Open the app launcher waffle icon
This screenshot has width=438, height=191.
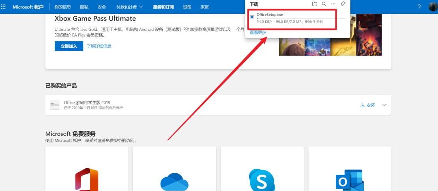(x=3, y=7)
